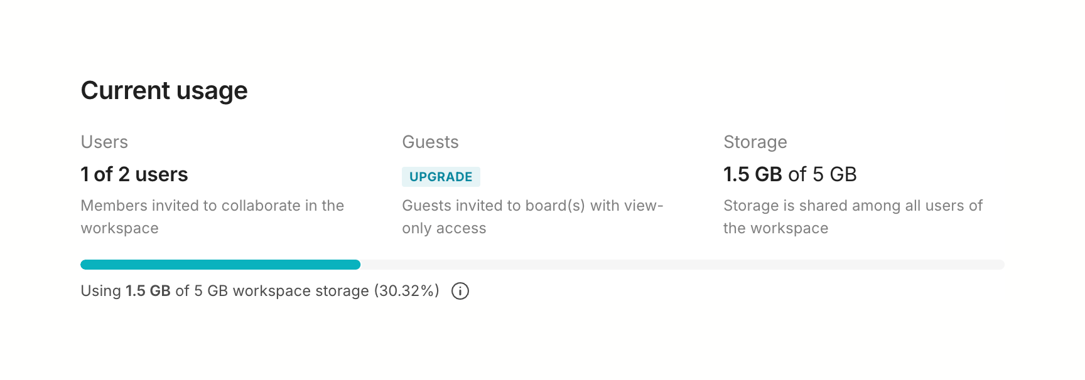Click the "1 of 2 users" count
The image size is (1085, 380).
[134, 174]
